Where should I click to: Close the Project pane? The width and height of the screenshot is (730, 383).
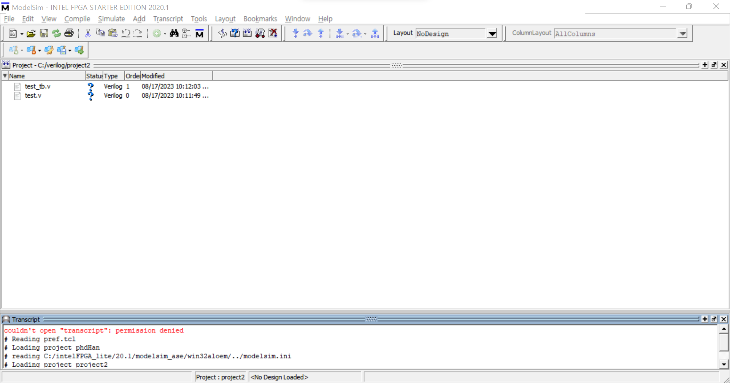tap(724, 65)
